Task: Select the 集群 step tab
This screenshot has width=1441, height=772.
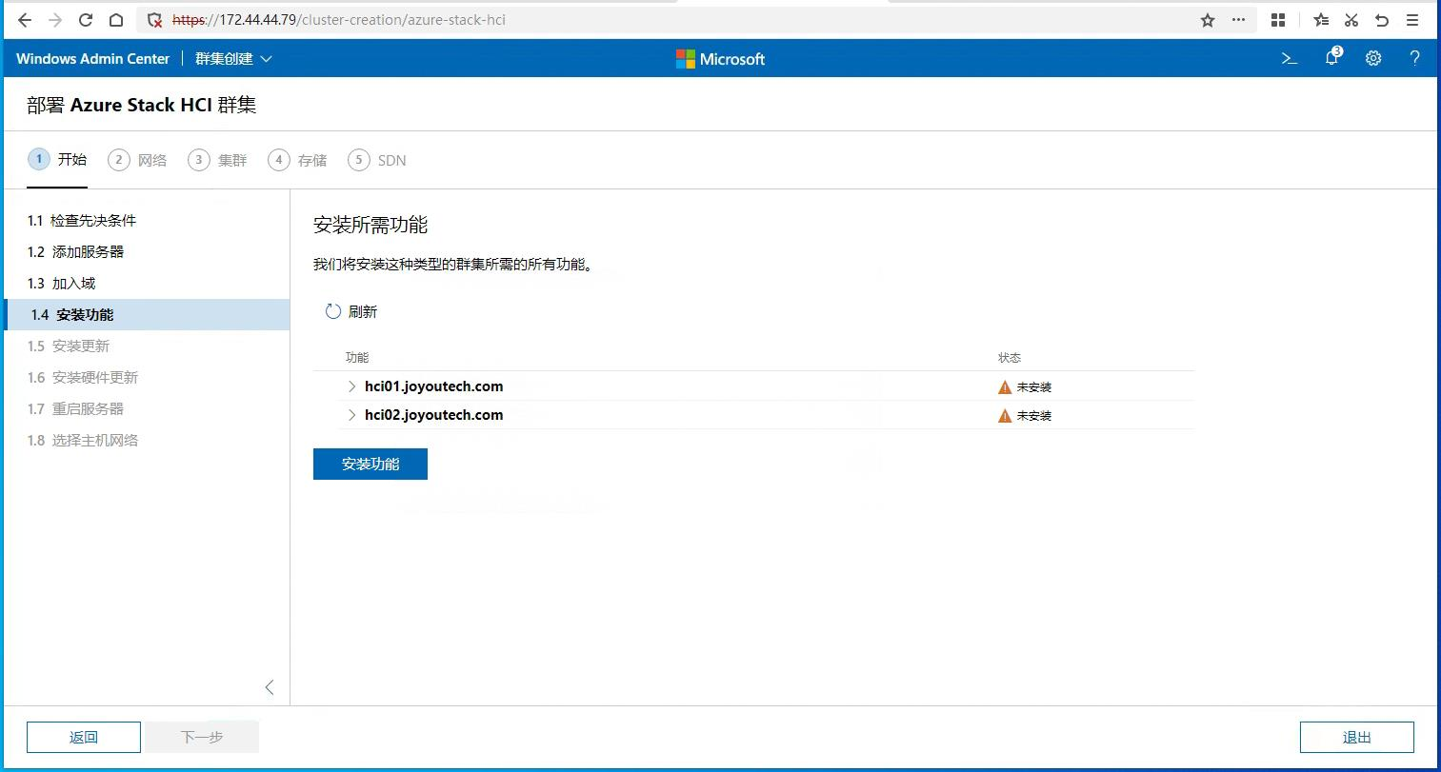Action: point(217,160)
